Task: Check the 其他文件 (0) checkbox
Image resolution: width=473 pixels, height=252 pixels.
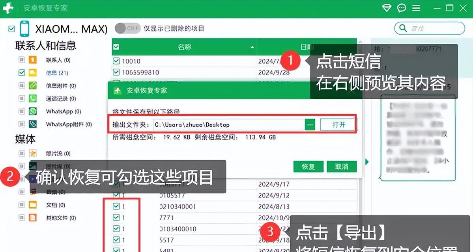Action: coord(22,218)
